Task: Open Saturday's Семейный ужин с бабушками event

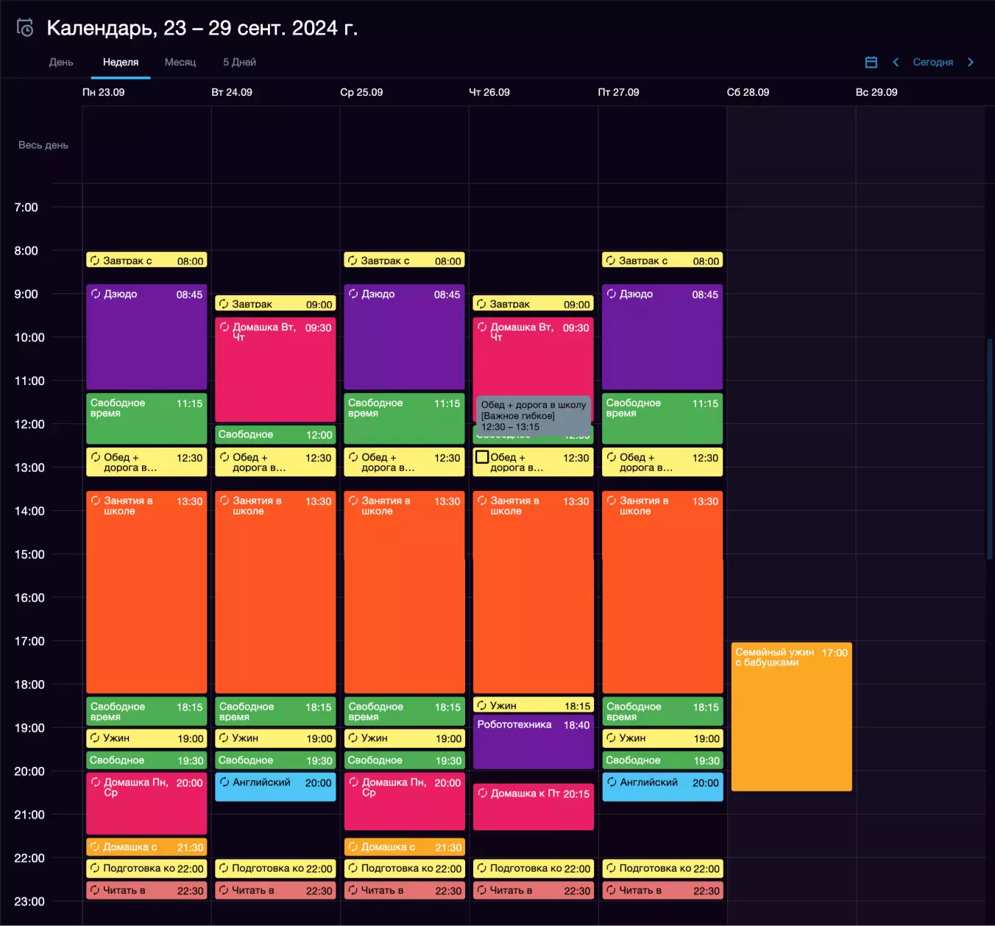Action: pyautogui.click(x=791, y=717)
